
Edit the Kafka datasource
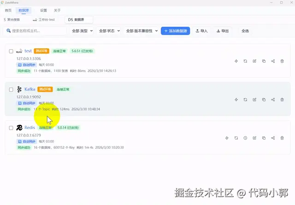coord(254,100)
